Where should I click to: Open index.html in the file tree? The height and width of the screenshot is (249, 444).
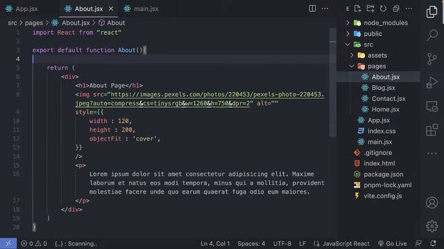[x=378, y=163]
